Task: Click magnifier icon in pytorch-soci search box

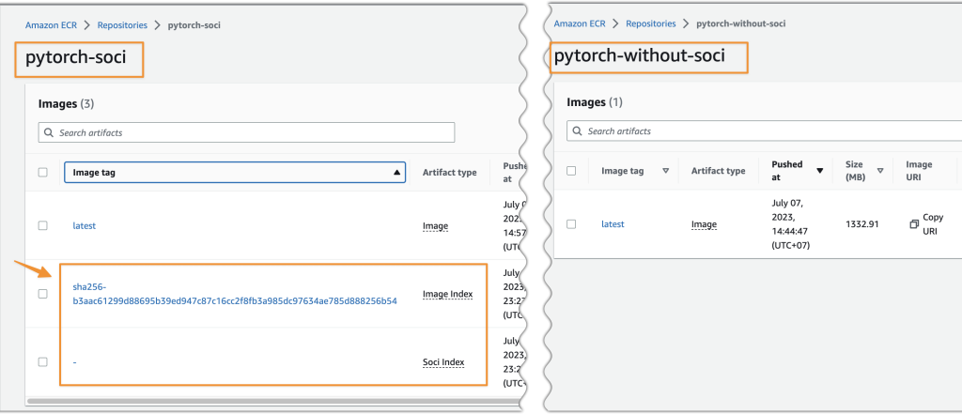Action: pyautogui.click(x=49, y=132)
